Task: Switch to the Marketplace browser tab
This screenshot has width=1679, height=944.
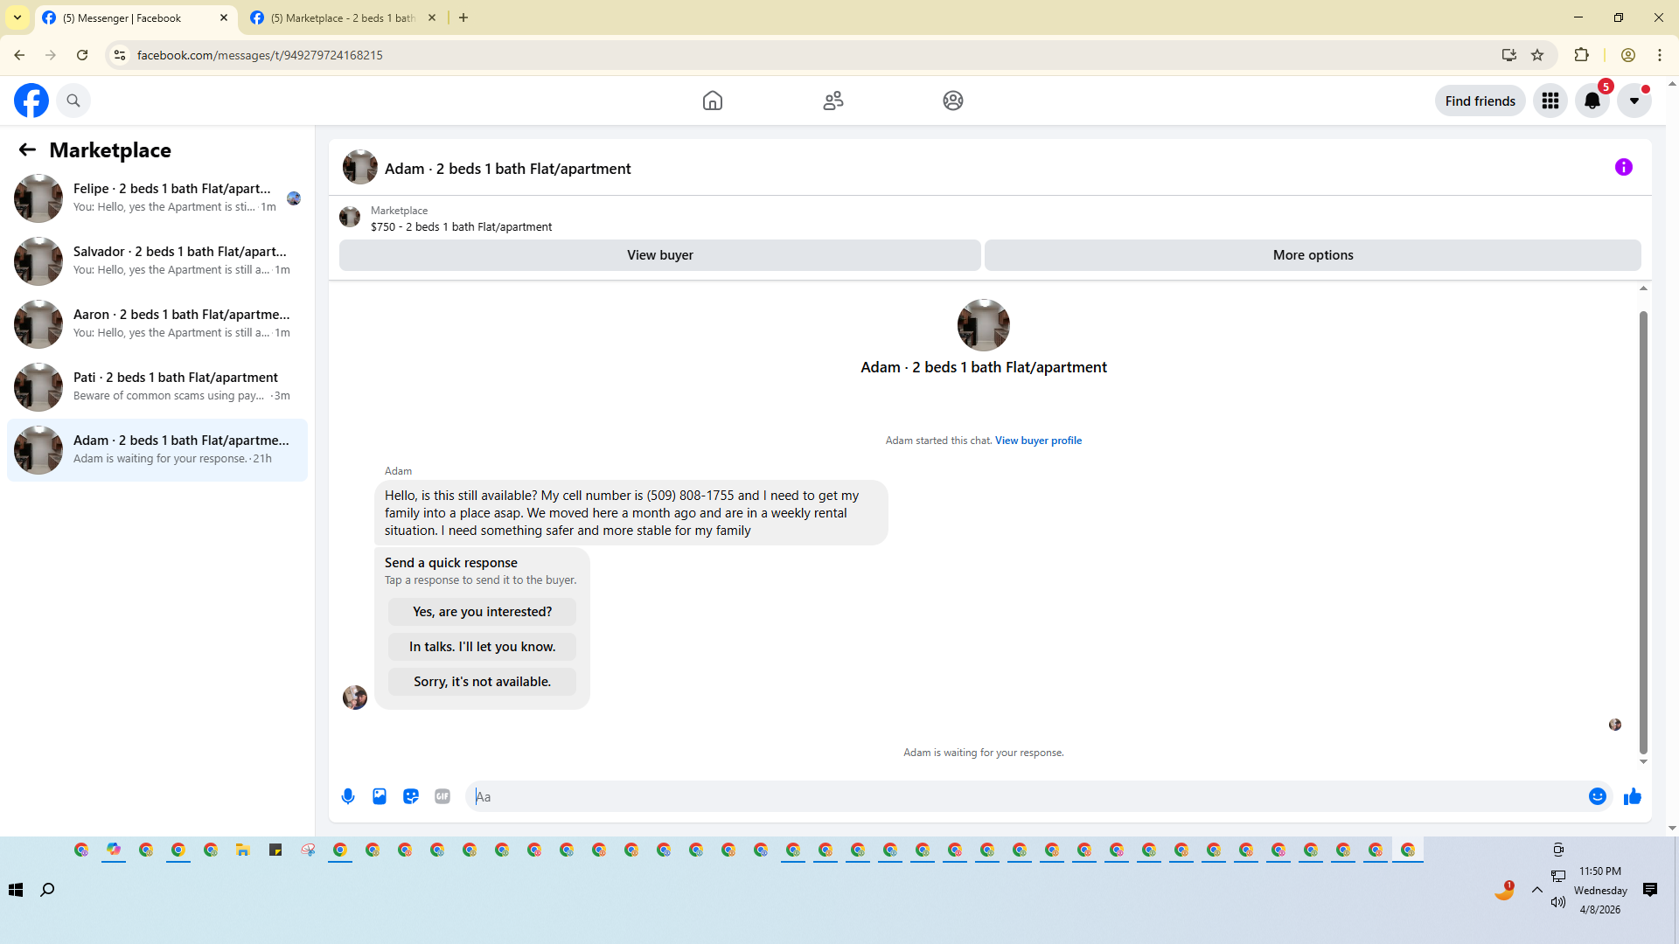Action: coord(343,17)
